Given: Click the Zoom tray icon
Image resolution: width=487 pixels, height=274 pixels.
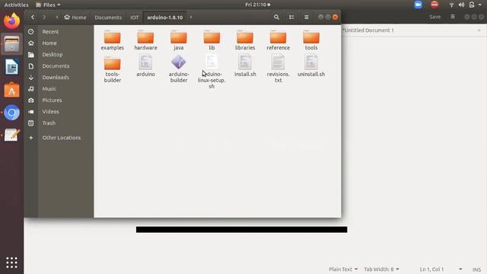Looking at the screenshot, I should point(418,5).
